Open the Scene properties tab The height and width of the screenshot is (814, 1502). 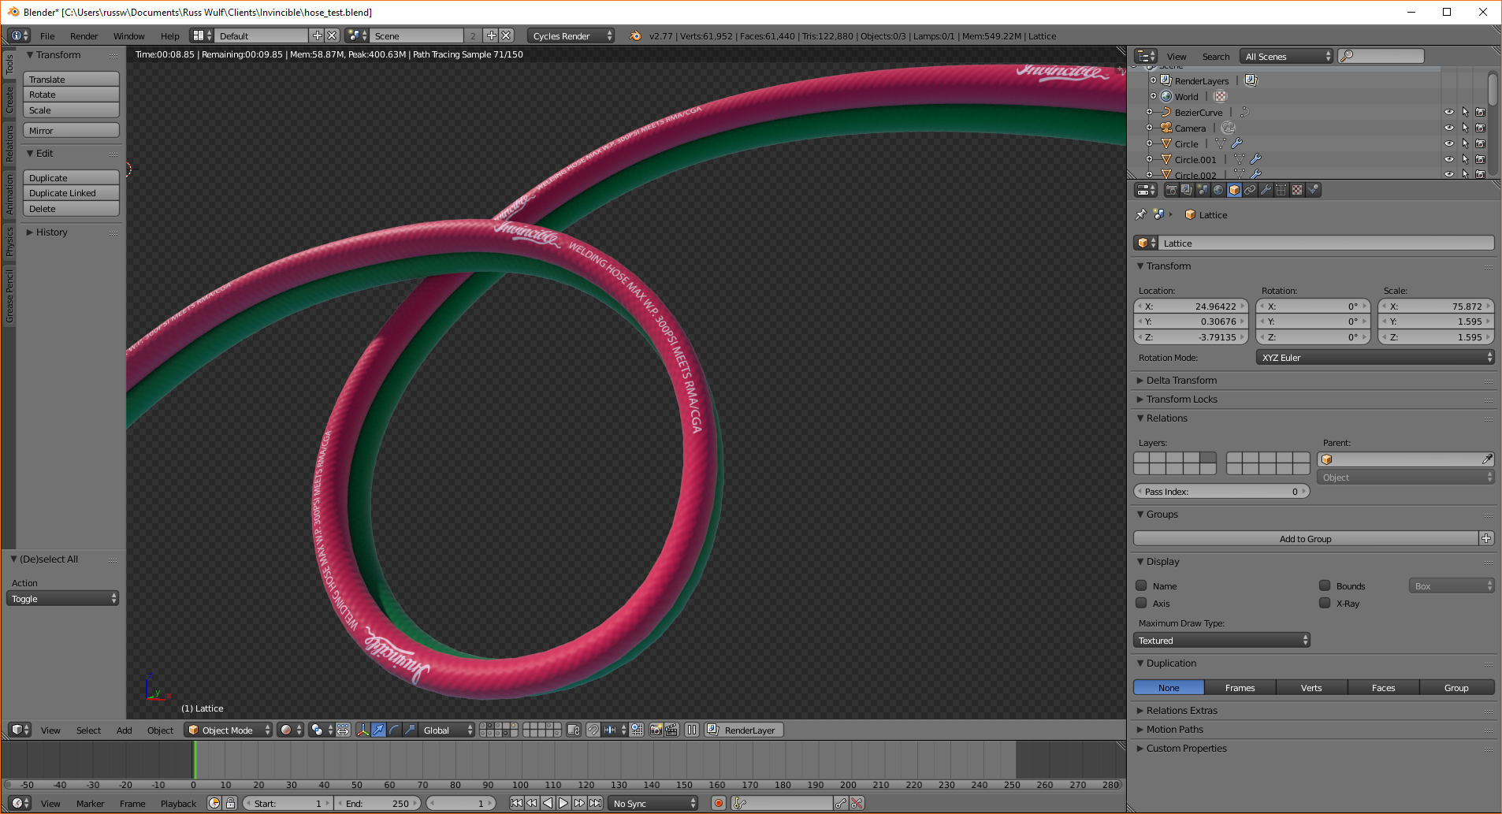[x=1203, y=190]
